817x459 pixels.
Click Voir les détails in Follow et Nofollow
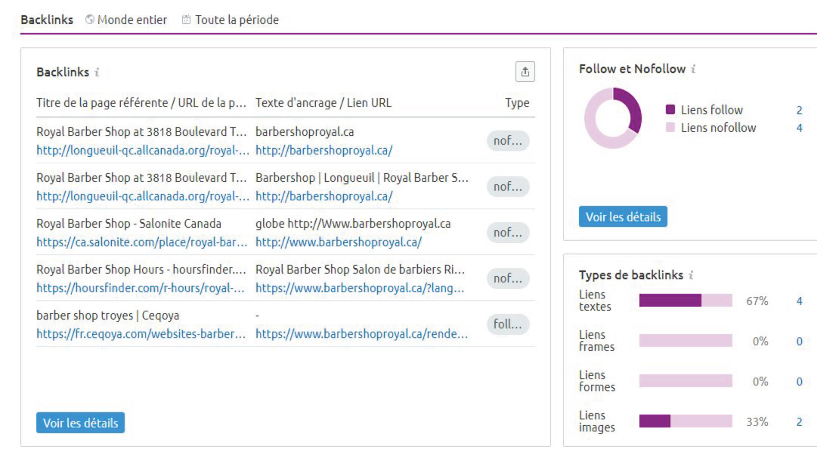tap(623, 217)
